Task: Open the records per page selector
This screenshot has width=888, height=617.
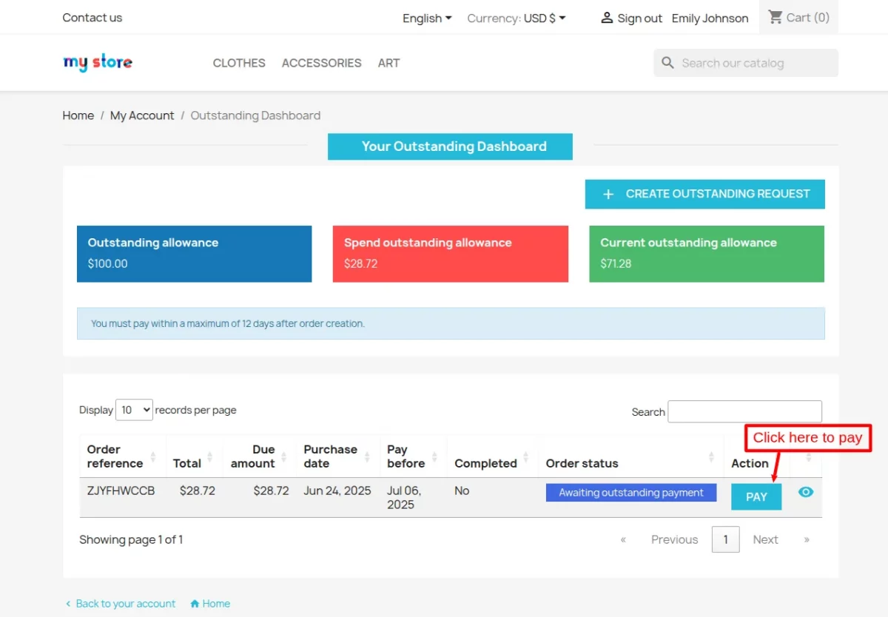Action: coord(134,410)
